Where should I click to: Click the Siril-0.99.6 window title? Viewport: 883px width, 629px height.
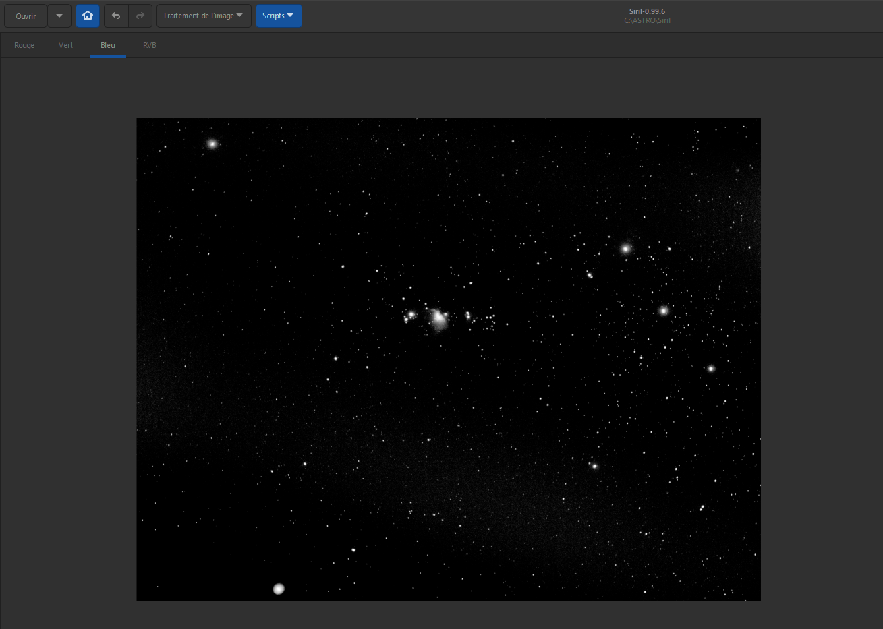pos(647,11)
